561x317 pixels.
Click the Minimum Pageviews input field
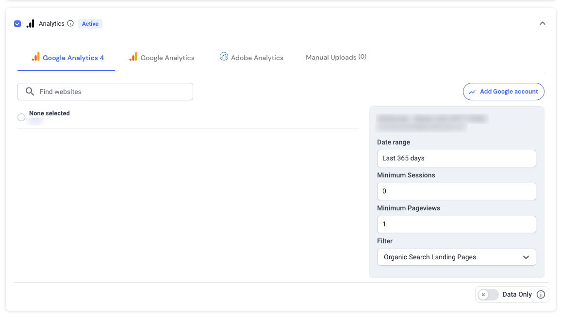tap(457, 224)
